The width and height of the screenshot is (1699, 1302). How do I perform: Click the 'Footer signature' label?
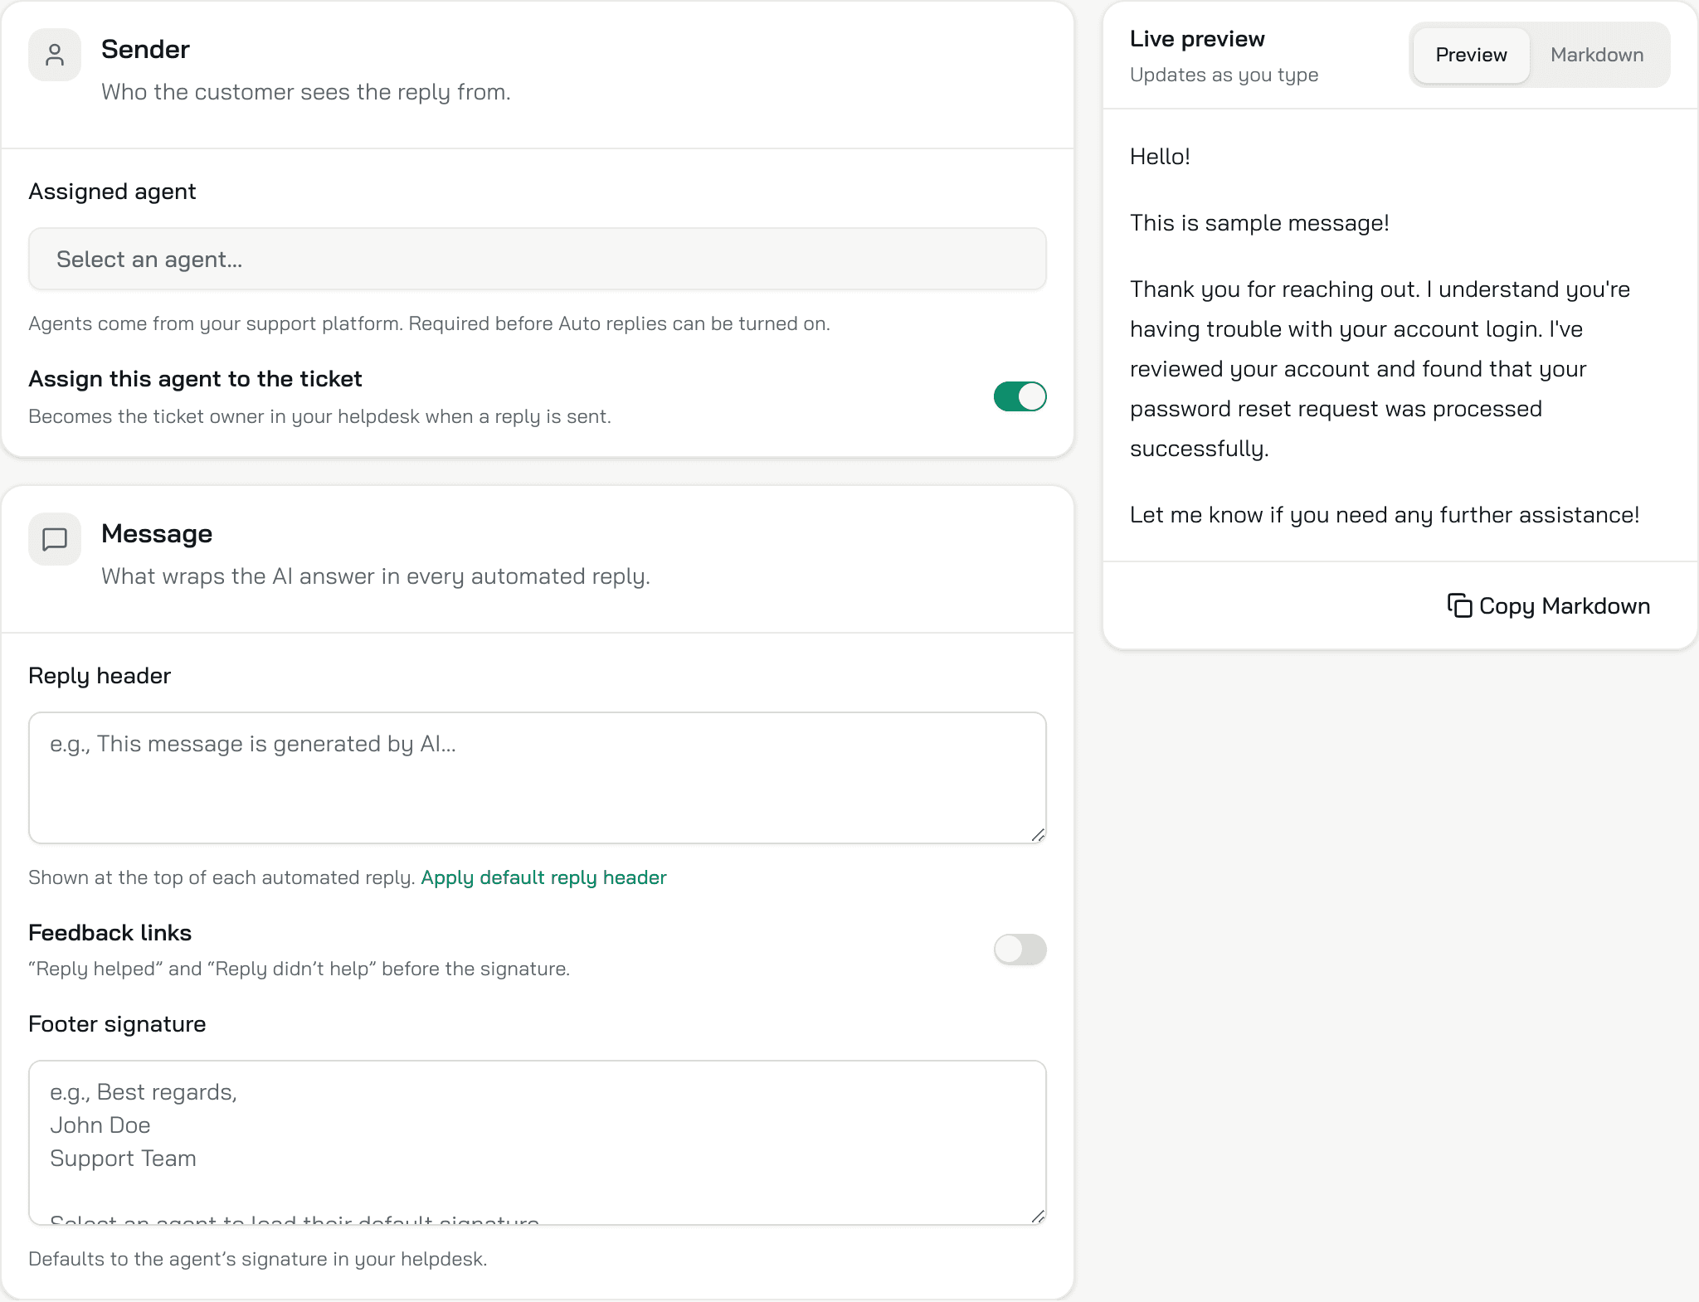pyautogui.click(x=117, y=1024)
